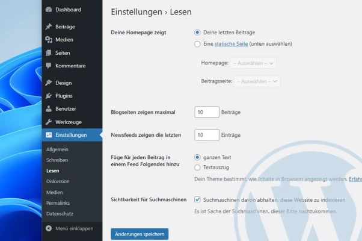Click the 'Es ist Sache der Suchmaschinen' note
This screenshot has width=362, height=241.
click(x=266, y=211)
